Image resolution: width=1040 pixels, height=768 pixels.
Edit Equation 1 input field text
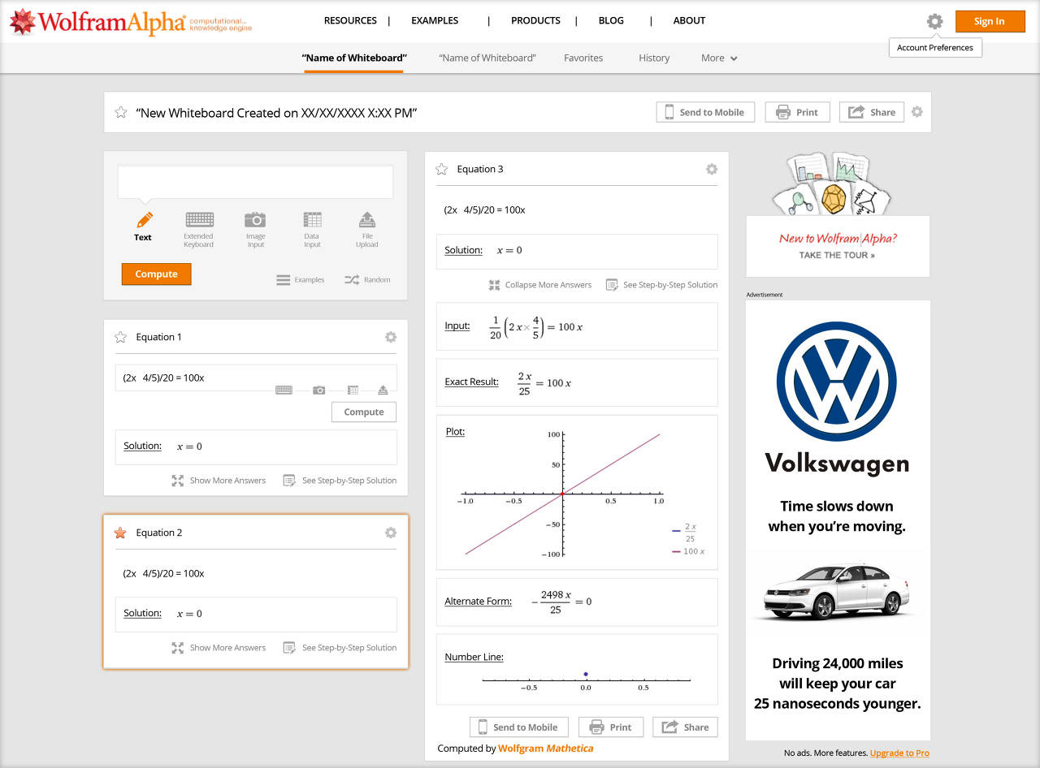256,378
